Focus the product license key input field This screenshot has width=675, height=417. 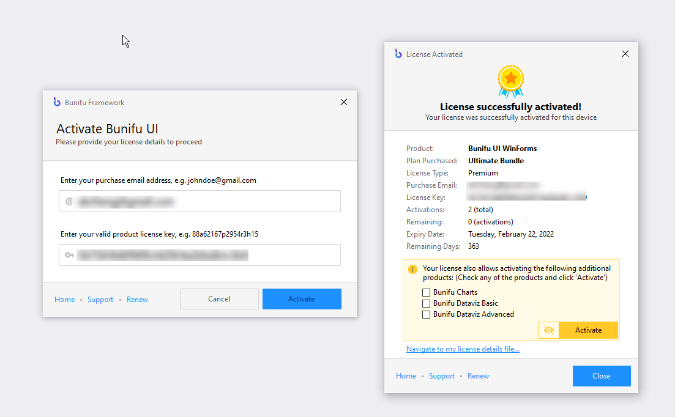[200, 255]
